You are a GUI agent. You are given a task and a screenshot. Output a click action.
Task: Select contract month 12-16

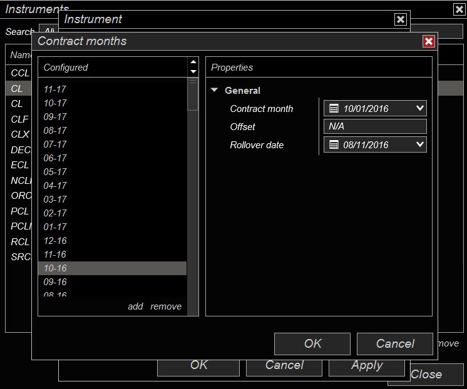pos(112,241)
